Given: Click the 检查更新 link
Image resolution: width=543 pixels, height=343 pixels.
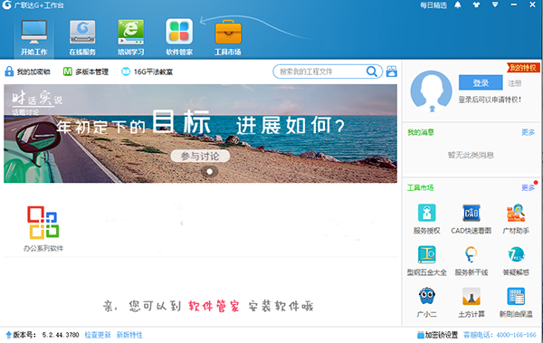Looking at the screenshot, I should coord(98,335).
